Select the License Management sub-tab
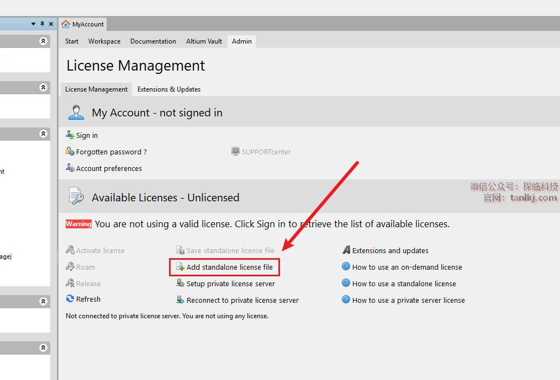The image size is (560, 380). click(x=96, y=89)
